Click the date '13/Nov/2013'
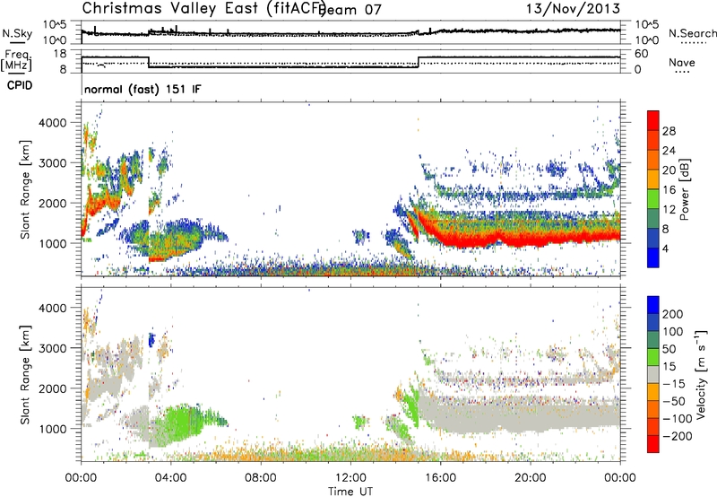The width and height of the screenshot is (717, 497). (573, 8)
